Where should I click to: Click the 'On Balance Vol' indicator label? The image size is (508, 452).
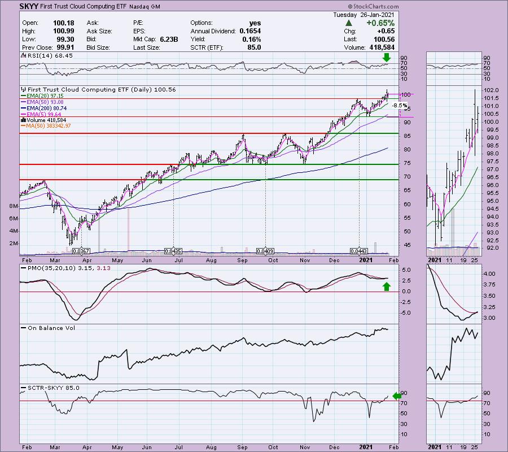tap(51, 328)
